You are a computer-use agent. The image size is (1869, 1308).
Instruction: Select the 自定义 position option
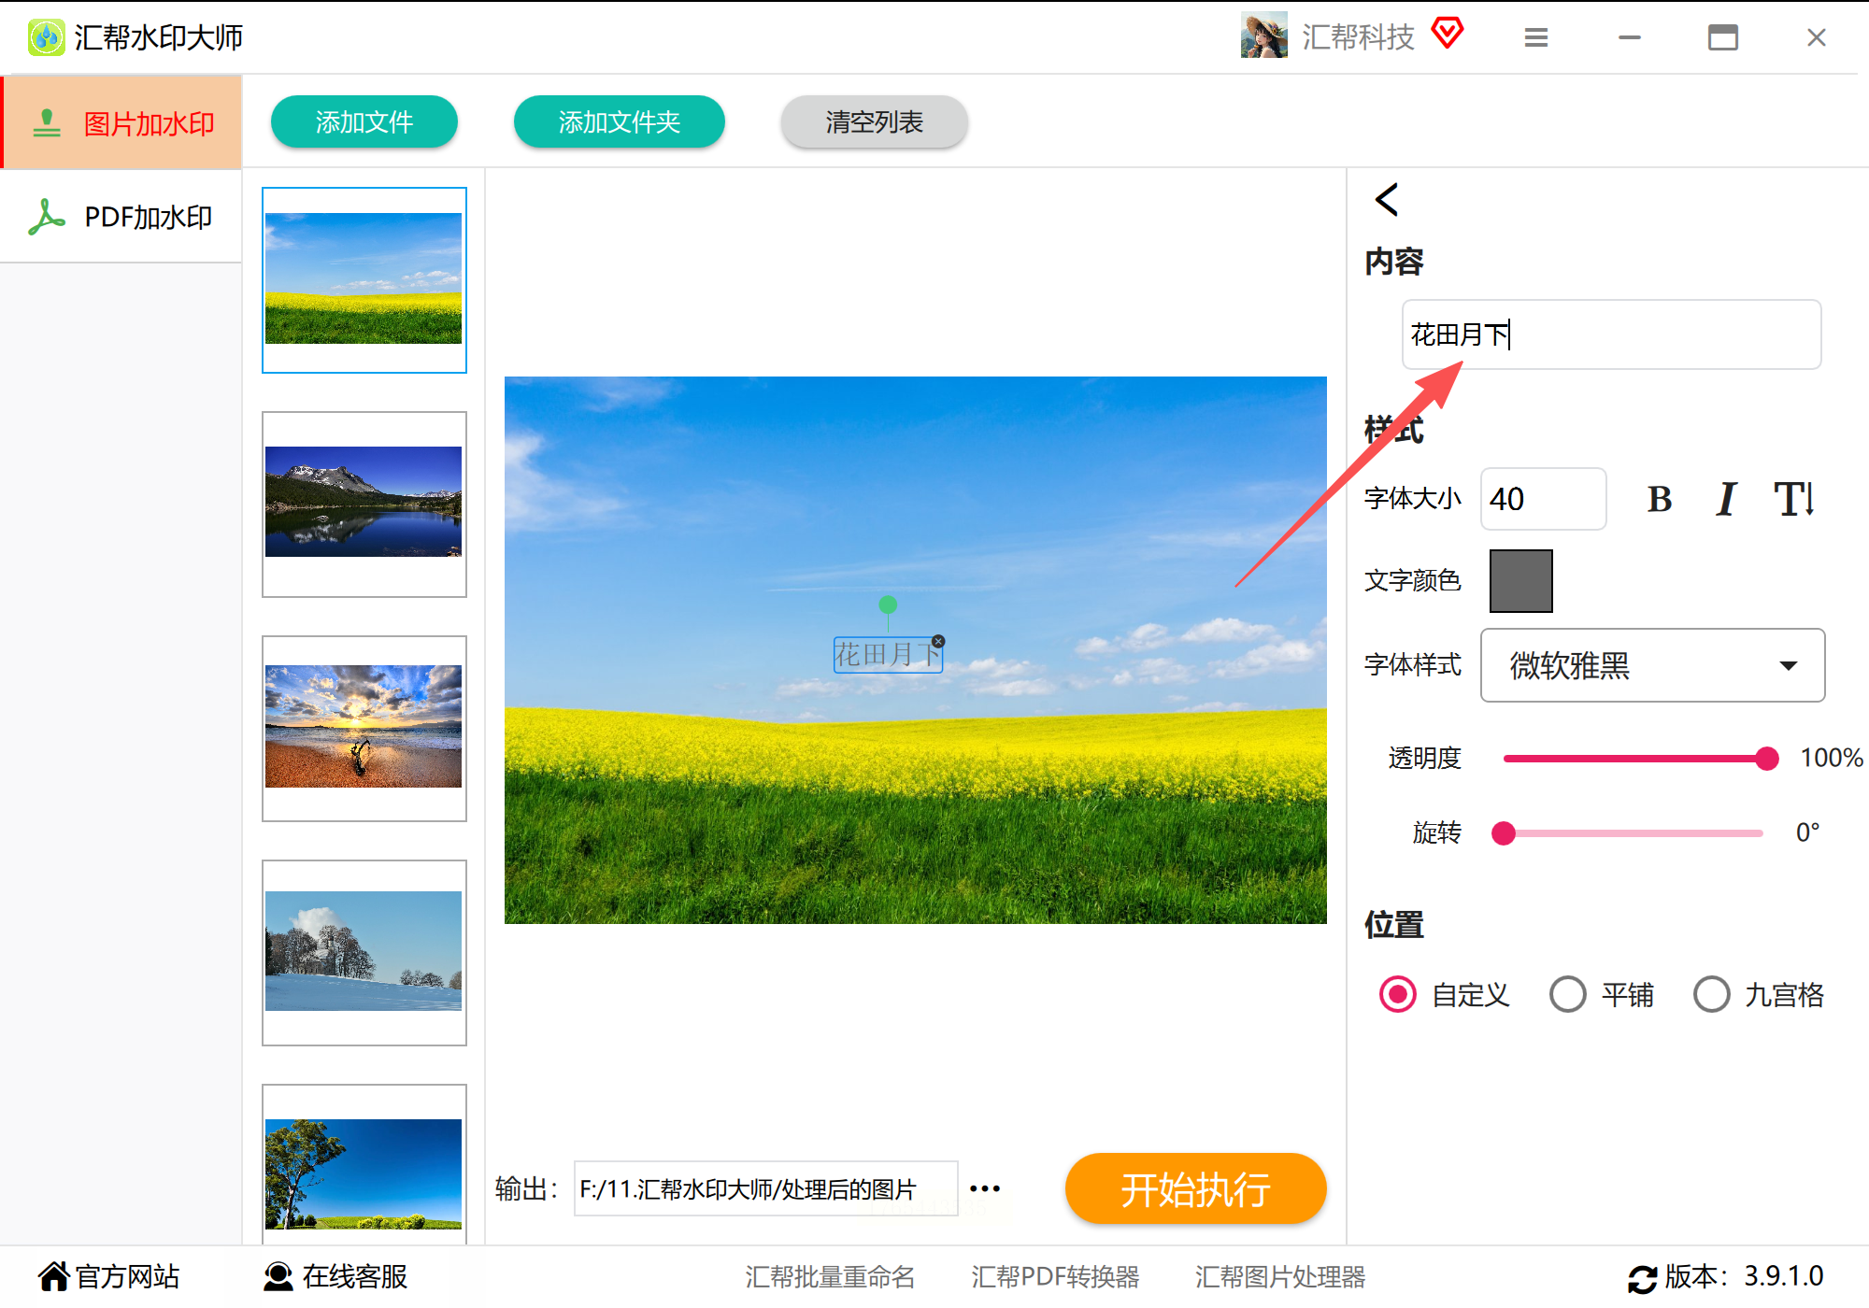tap(1398, 994)
